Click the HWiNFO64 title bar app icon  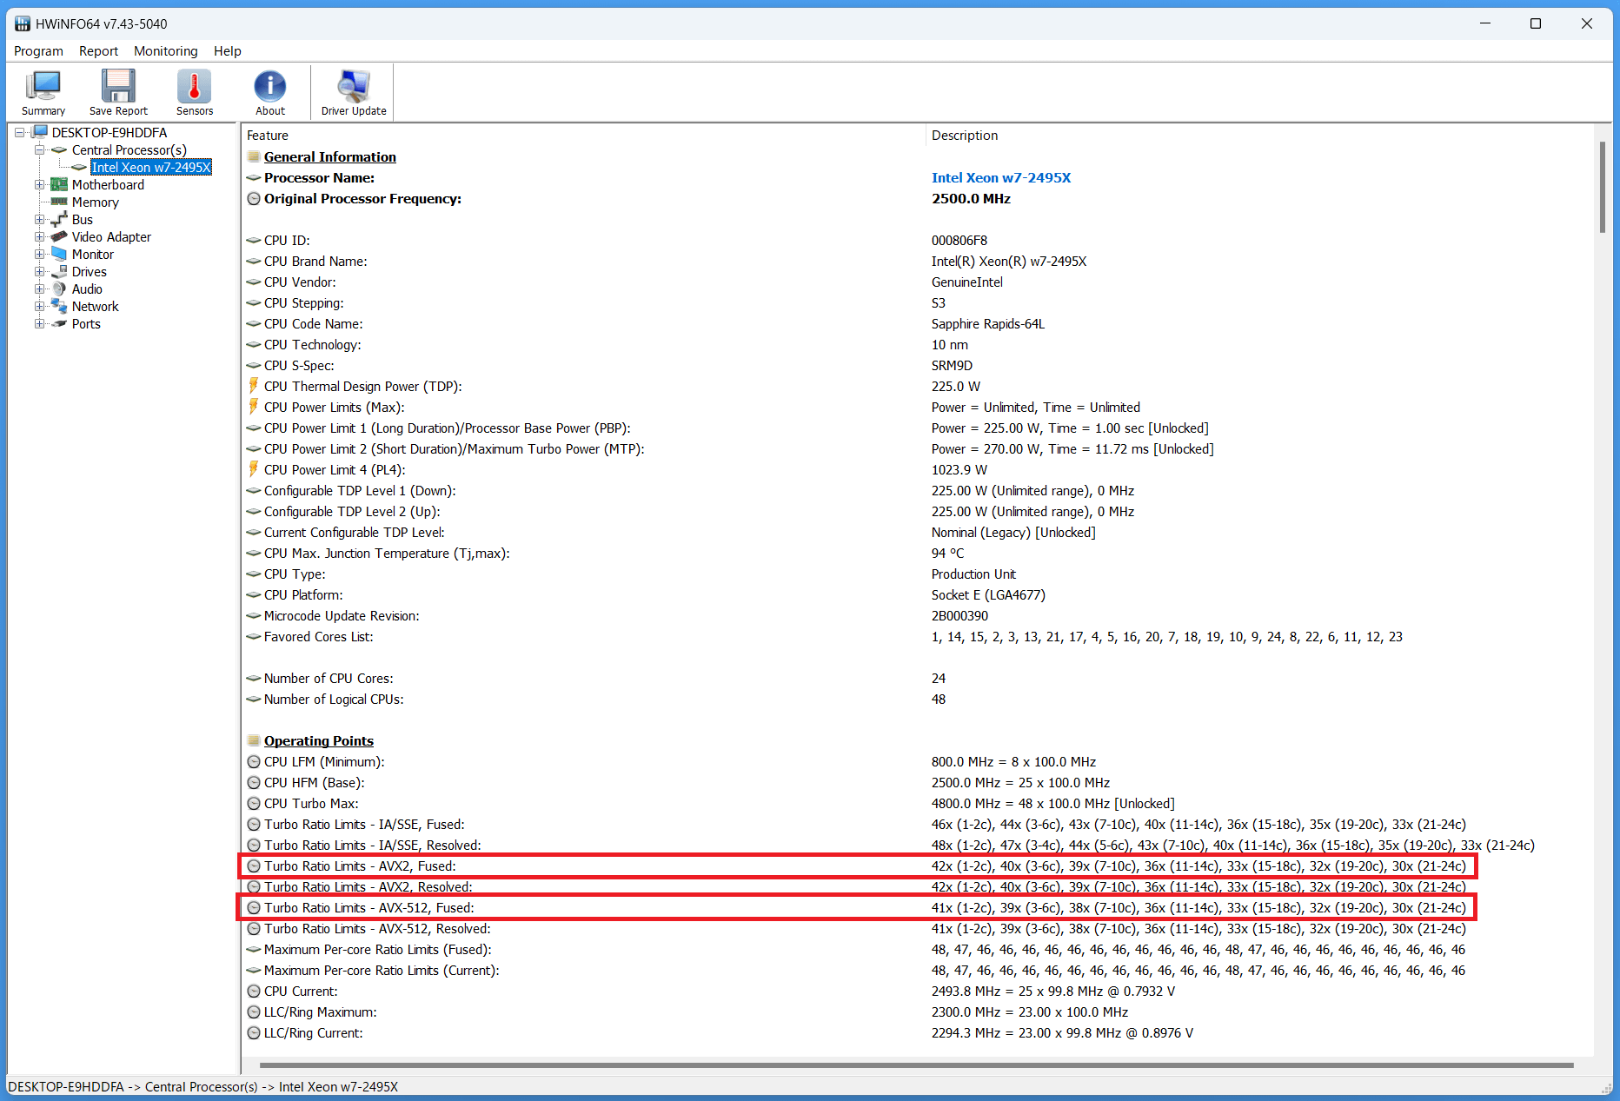(x=23, y=23)
